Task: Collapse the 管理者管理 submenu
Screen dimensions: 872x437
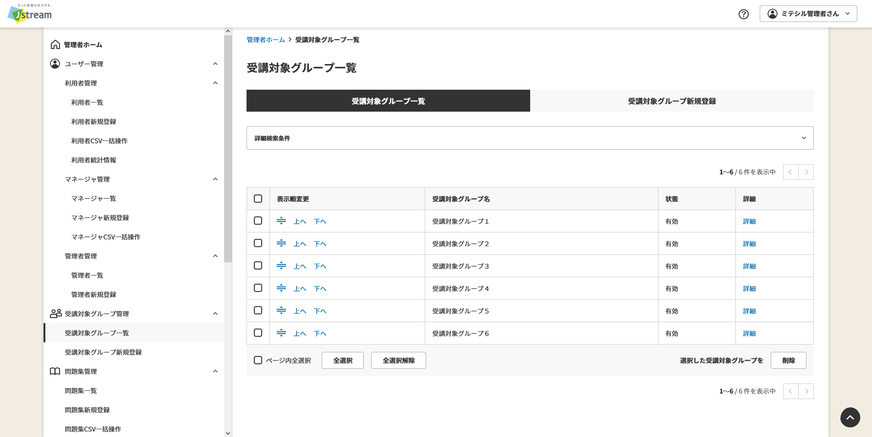Action: pyautogui.click(x=215, y=256)
